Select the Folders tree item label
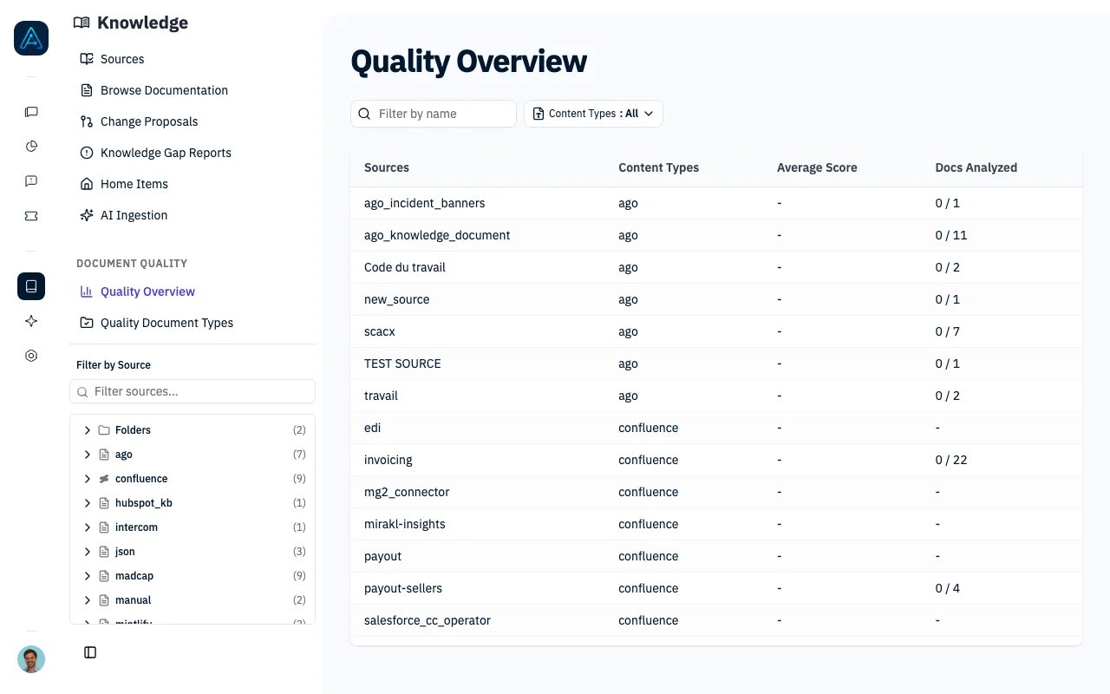 point(133,430)
